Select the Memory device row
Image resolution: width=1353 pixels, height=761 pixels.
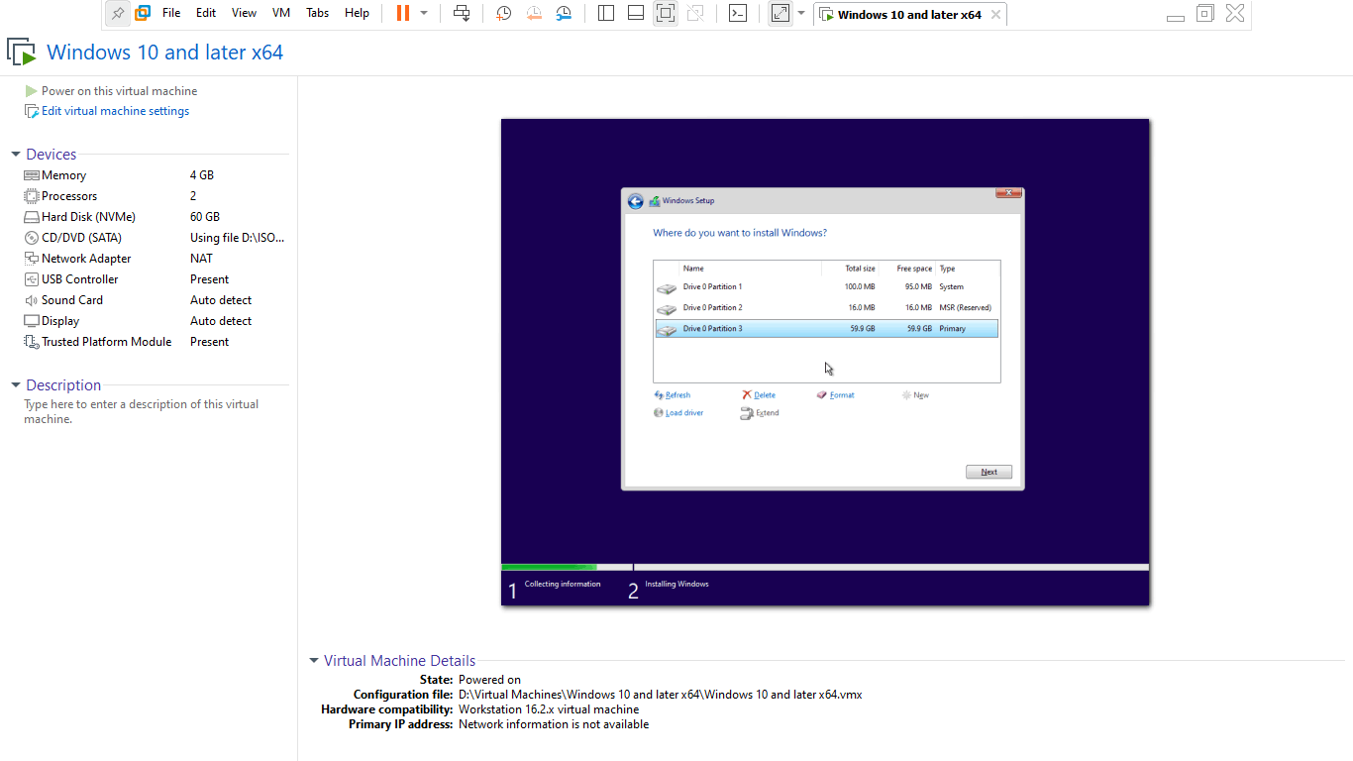coord(156,175)
